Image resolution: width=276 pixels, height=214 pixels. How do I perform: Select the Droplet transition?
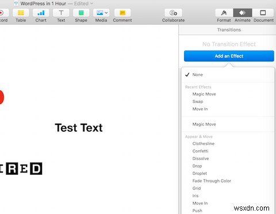coord(228,173)
